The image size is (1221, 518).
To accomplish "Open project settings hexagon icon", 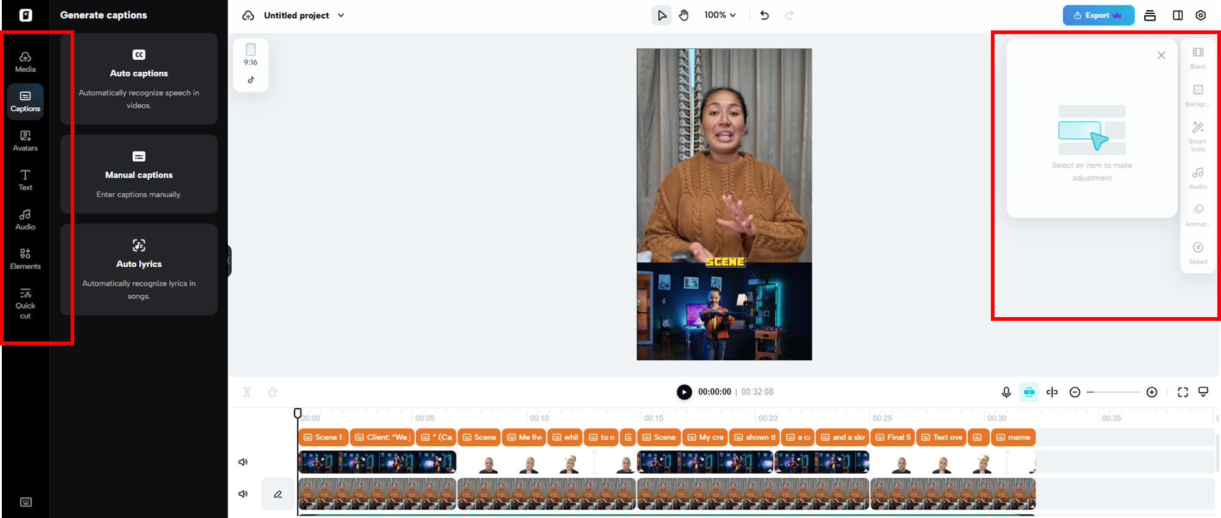I will [1201, 15].
